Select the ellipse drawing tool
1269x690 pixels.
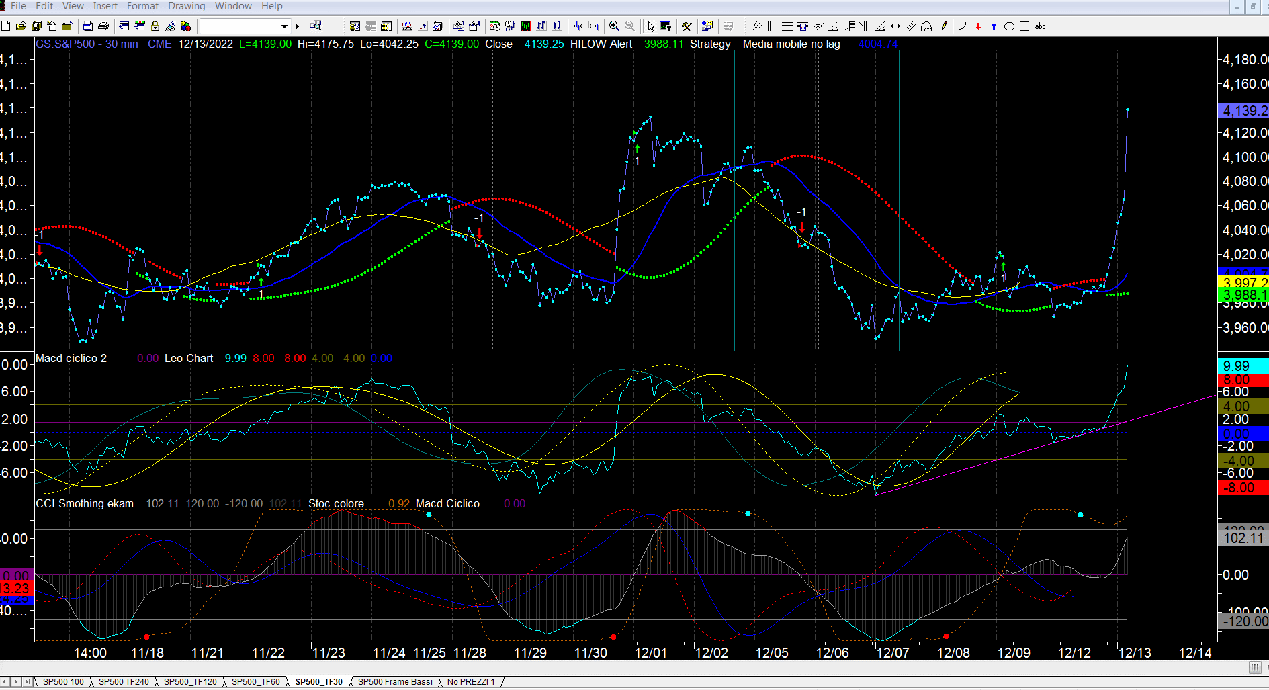point(1009,26)
